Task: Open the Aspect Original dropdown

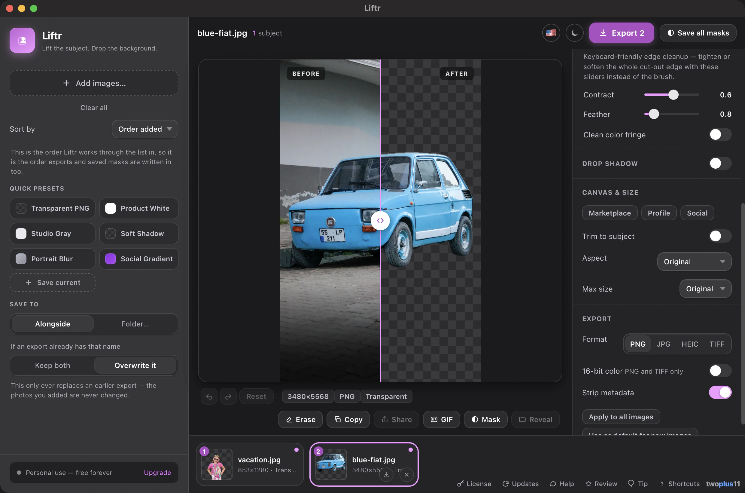Action: tap(694, 262)
